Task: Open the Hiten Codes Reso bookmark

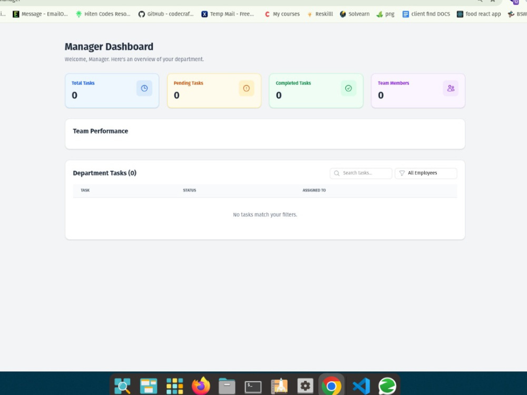Action: point(103,14)
